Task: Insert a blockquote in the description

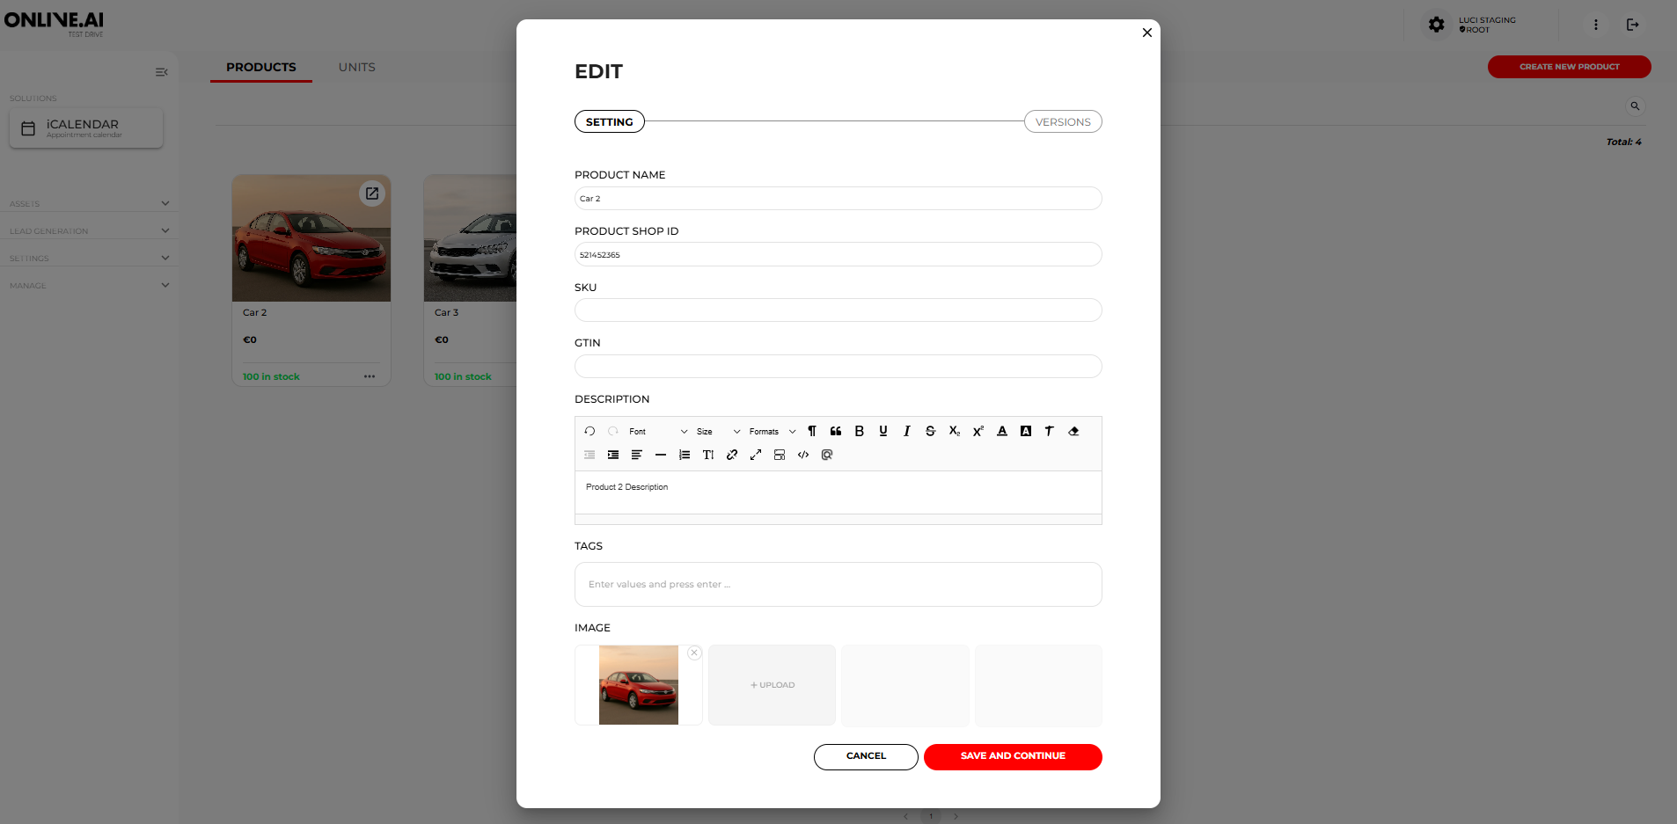Action: point(835,431)
